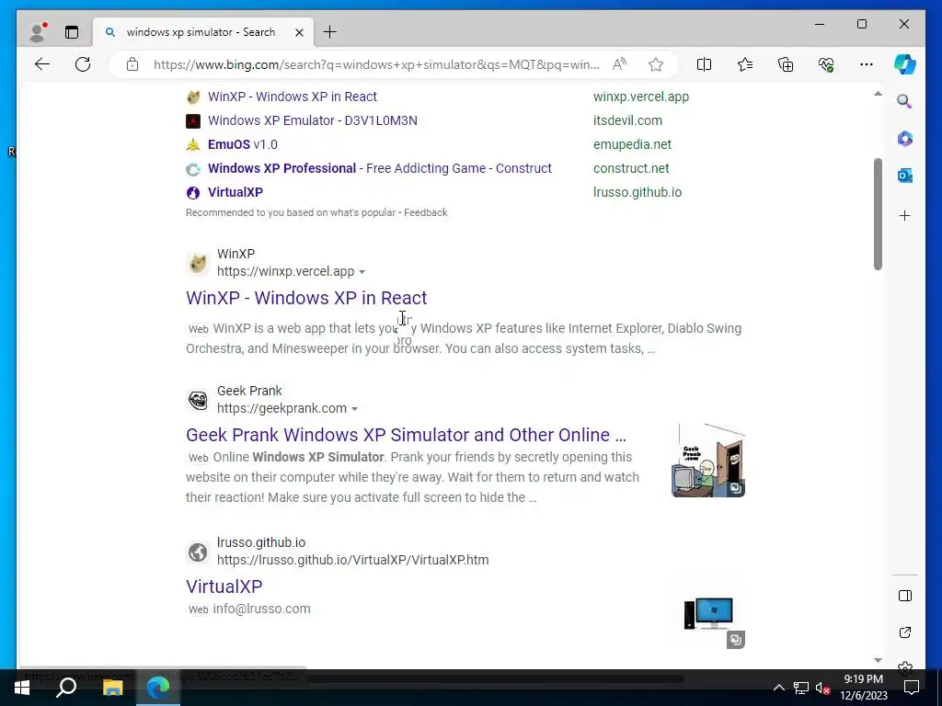Viewport: 942px width, 706px height.
Task: Open Geek Prank Windows XP Simulator result title
Action: pos(406,435)
